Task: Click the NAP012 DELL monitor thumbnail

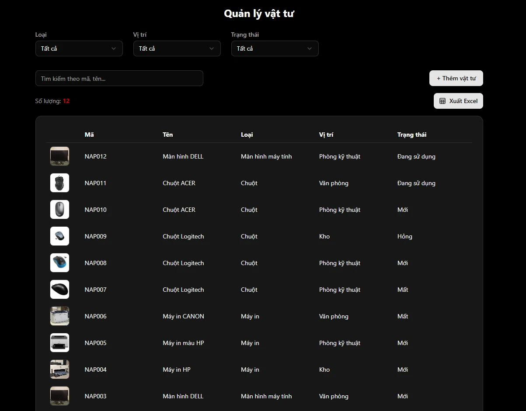Action: coord(59,156)
